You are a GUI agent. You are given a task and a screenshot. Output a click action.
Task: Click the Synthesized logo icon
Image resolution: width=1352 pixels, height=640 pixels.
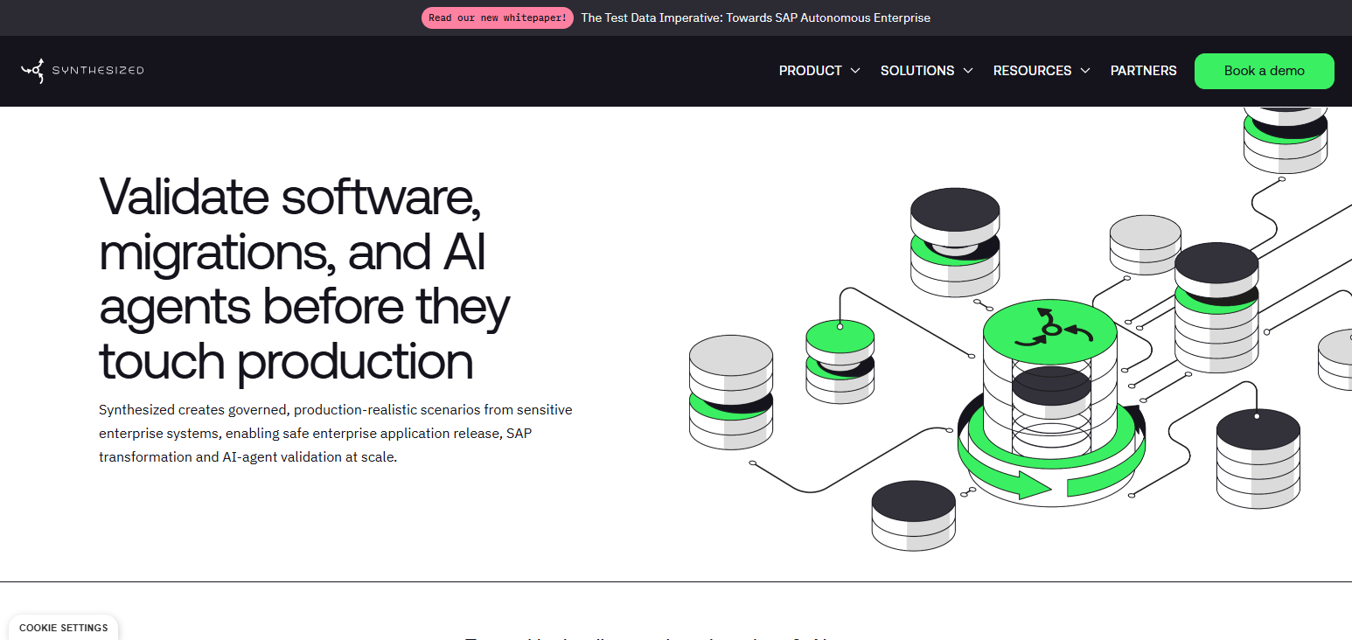click(32, 71)
